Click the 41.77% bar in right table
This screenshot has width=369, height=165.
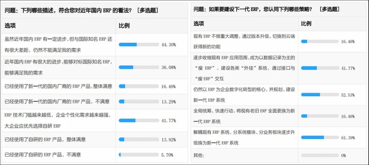(x=320, y=68)
